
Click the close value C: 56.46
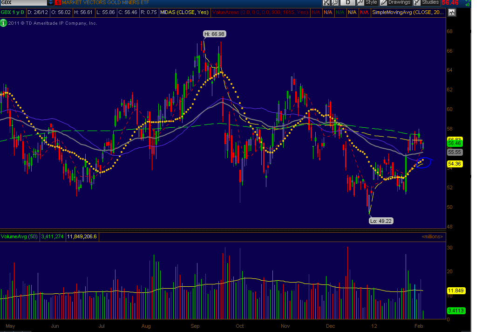click(x=128, y=12)
